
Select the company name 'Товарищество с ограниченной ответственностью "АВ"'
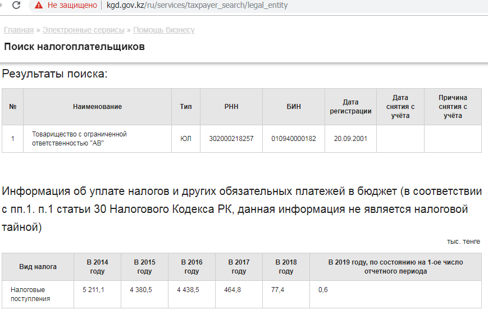(79, 139)
